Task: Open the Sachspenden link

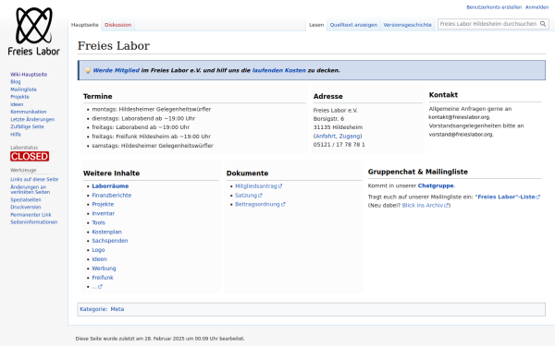Action: pyautogui.click(x=110, y=241)
